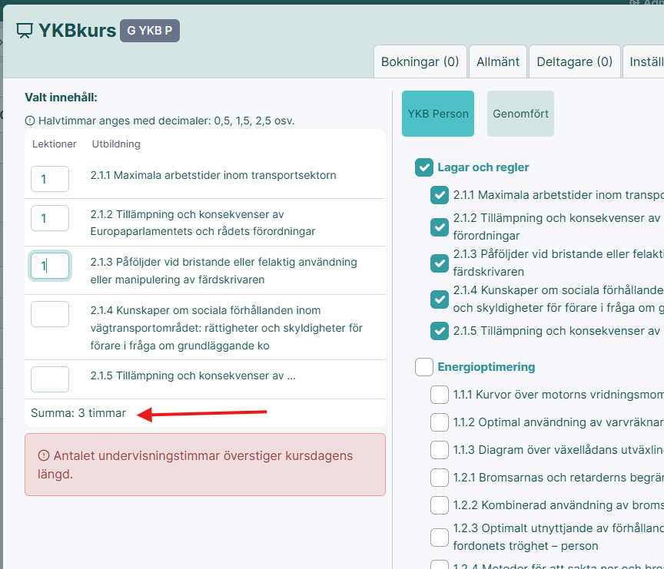Viewport: 664px width, 569px height.
Task: Check 1.2.1 Bromsarnas och retarderns checkbox
Action: click(440, 477)
